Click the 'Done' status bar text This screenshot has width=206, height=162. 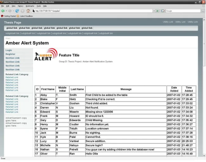[x=3, y=158]
